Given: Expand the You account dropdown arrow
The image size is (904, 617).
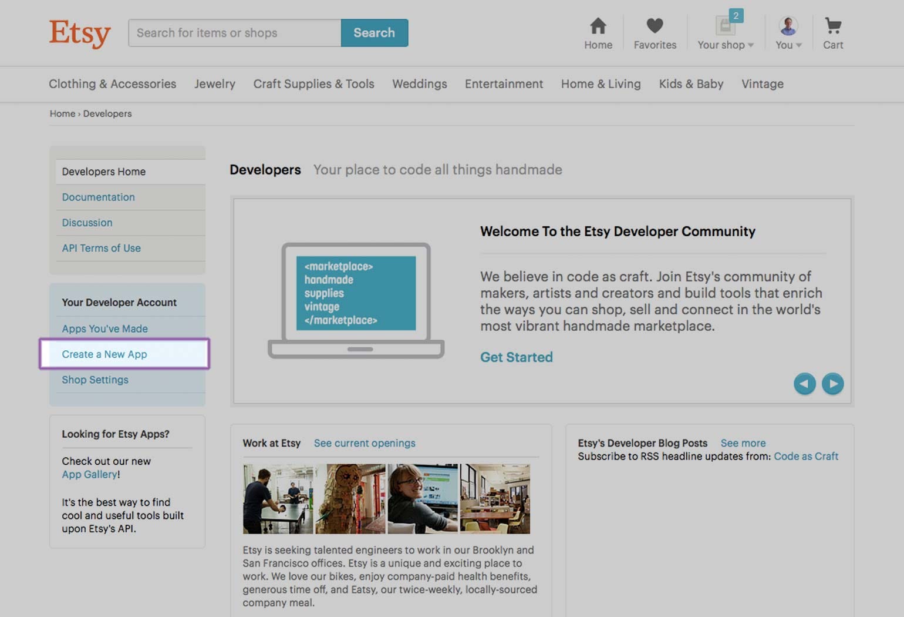Looking at the screenshot, I should (x=799, y=45).
